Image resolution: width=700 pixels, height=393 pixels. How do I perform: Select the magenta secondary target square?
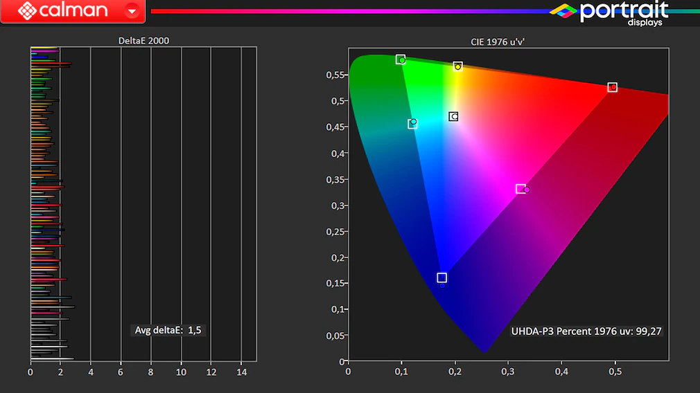(x=520, y=189)
